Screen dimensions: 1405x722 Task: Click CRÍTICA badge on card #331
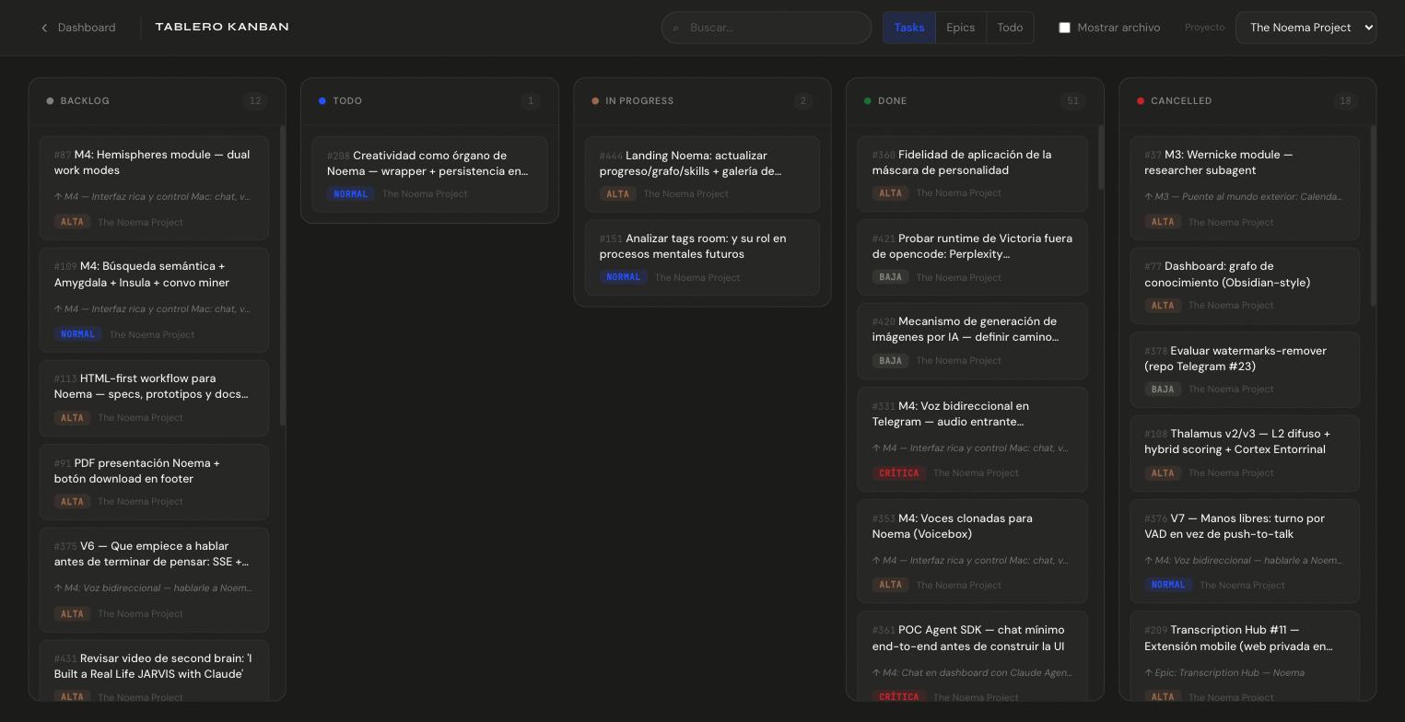point(898,473)
